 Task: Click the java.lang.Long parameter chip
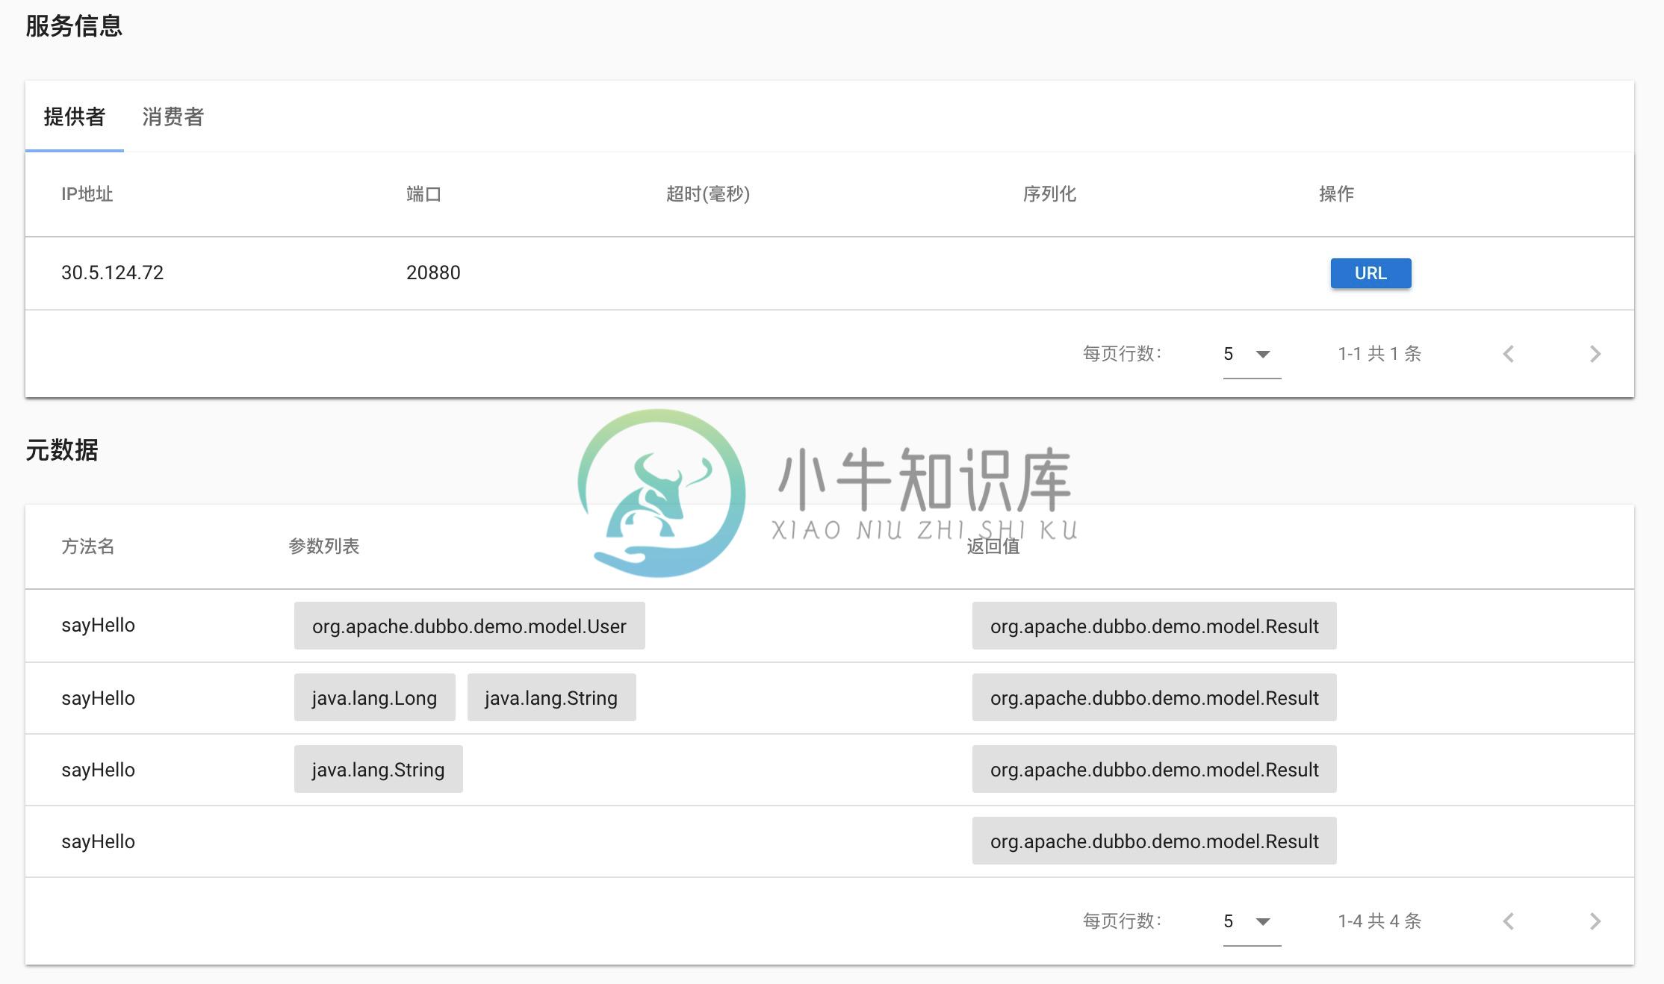click(x=374, y=698)
